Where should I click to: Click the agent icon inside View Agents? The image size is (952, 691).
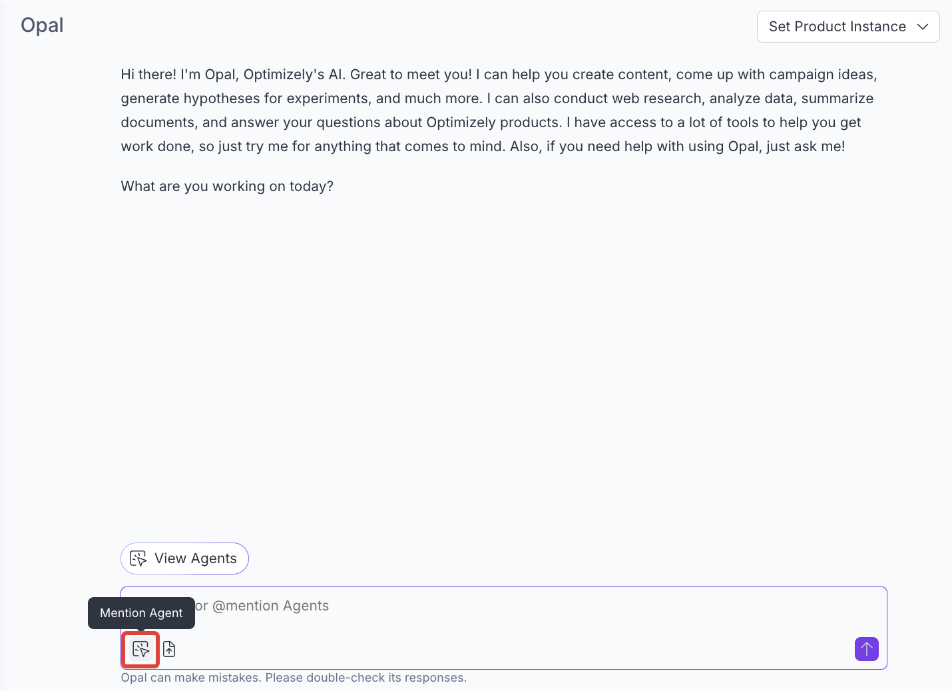coord(138,559)
